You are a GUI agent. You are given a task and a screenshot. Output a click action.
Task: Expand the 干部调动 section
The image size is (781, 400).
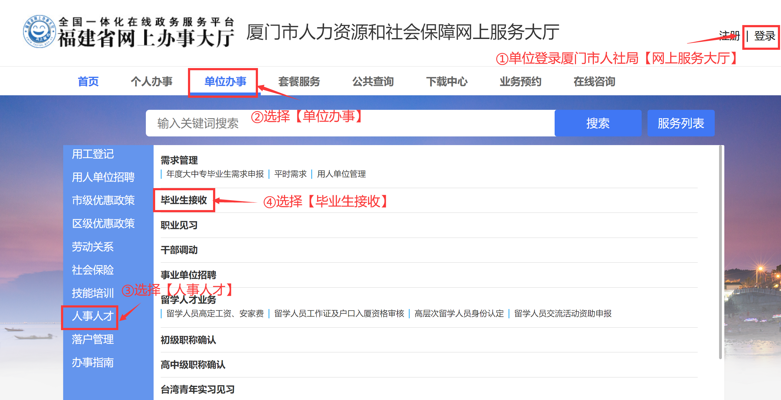(x=179, y=250)
